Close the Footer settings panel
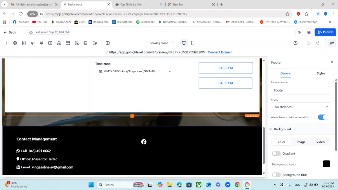The height and width of the screenshot is (190, 338). [x=332, y=62]
